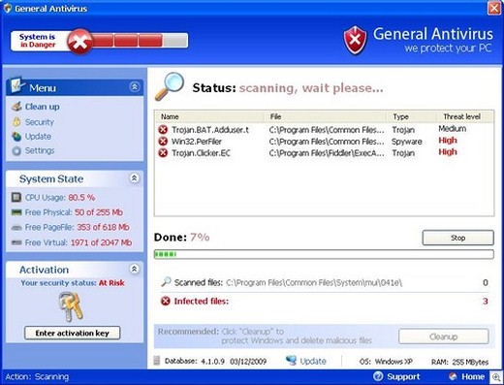Click the Infected files red X icon

pyautogui.click(x=166, y=301)
